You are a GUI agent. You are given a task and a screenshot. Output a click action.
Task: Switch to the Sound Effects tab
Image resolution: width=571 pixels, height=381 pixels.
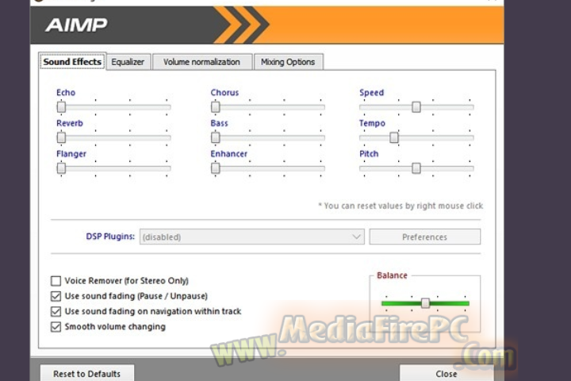[x=72, y=62]
